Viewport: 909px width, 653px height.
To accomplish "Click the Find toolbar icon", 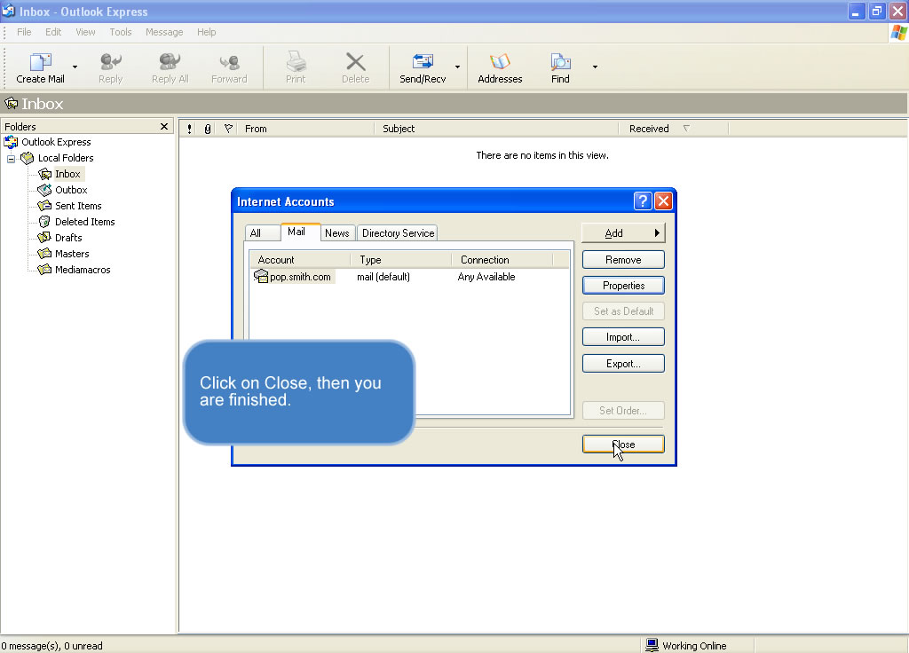I will [560, 63].
